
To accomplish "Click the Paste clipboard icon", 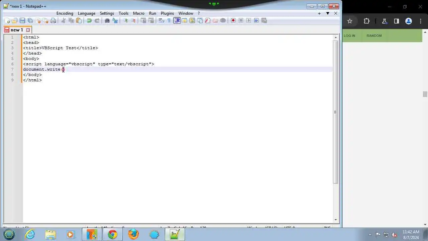I will pyautogui.click(x=79, y=20).
